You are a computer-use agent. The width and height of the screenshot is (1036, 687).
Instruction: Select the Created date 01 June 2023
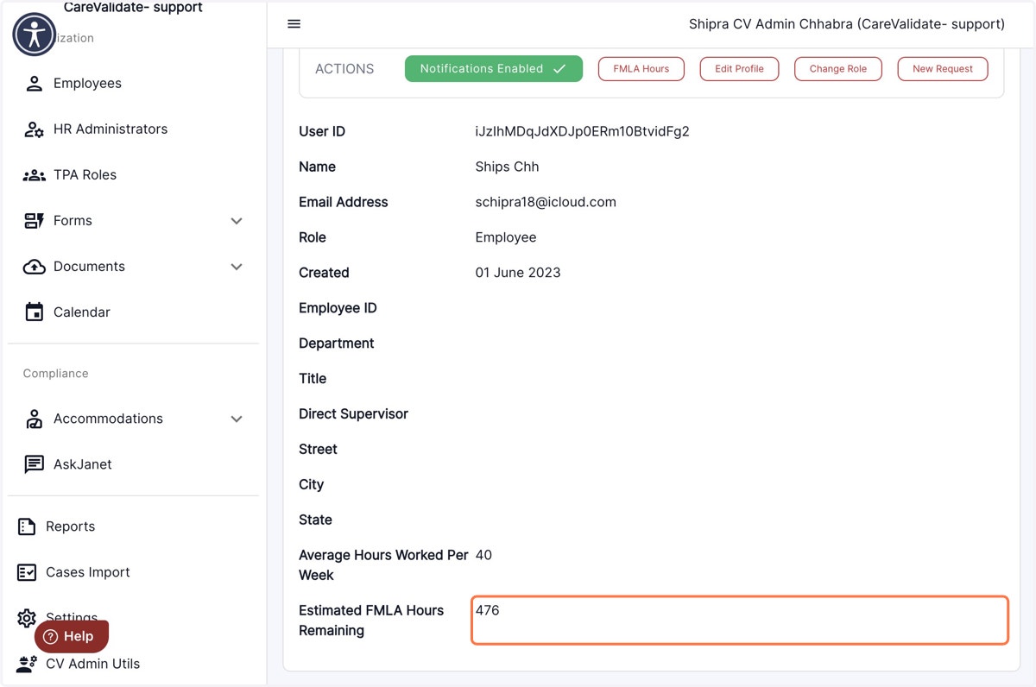point(518,273)
